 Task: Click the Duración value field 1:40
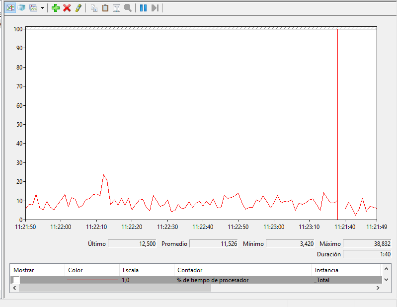[367, 254]
